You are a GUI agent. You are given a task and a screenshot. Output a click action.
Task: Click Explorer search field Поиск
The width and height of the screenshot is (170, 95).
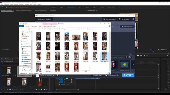(95, 29)
